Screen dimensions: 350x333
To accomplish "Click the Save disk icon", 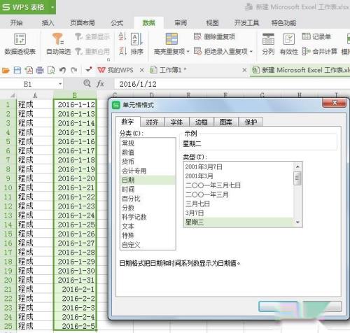I will tap(17, 70).
